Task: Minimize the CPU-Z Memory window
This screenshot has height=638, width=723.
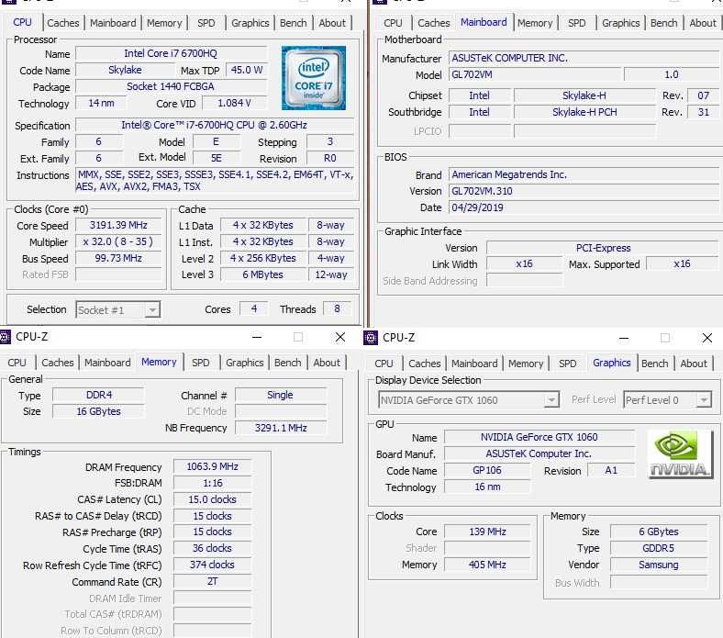Action: (x=257, y=337)
